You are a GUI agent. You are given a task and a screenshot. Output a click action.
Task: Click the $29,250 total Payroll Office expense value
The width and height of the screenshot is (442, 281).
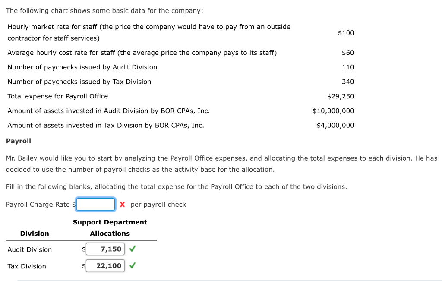click(341, 96)
